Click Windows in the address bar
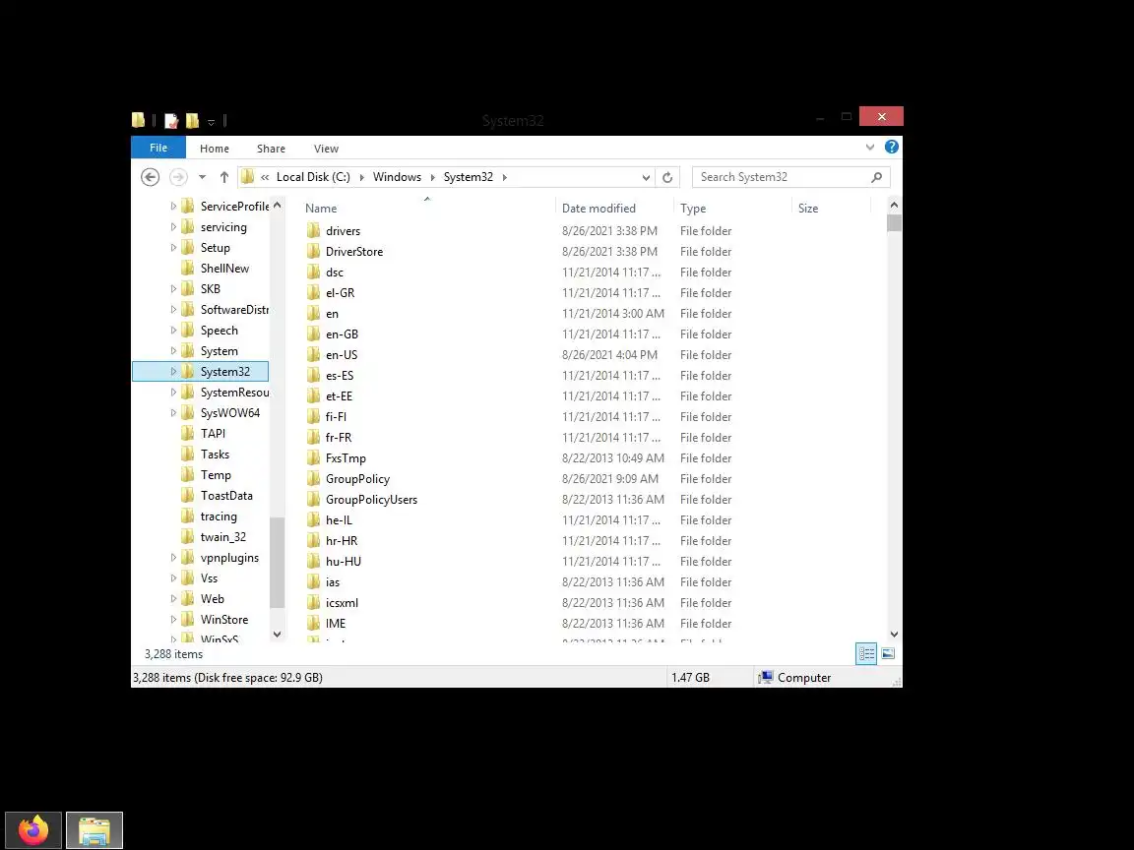Screen dimensions: 1134x850 397,177
